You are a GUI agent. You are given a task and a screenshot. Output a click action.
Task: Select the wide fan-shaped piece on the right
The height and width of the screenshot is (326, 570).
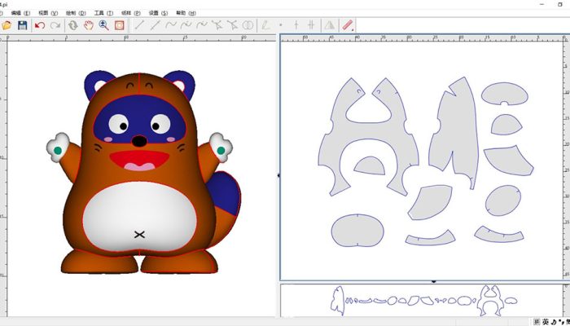509,161
